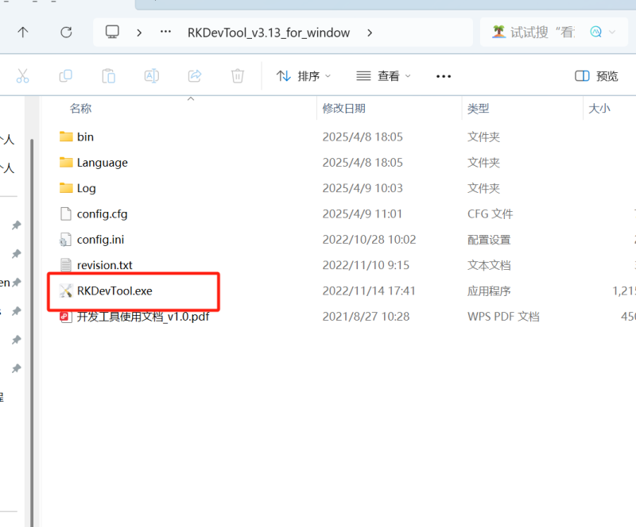
Task: Open the 查看 view dropdown
Action: coord(383,76)
